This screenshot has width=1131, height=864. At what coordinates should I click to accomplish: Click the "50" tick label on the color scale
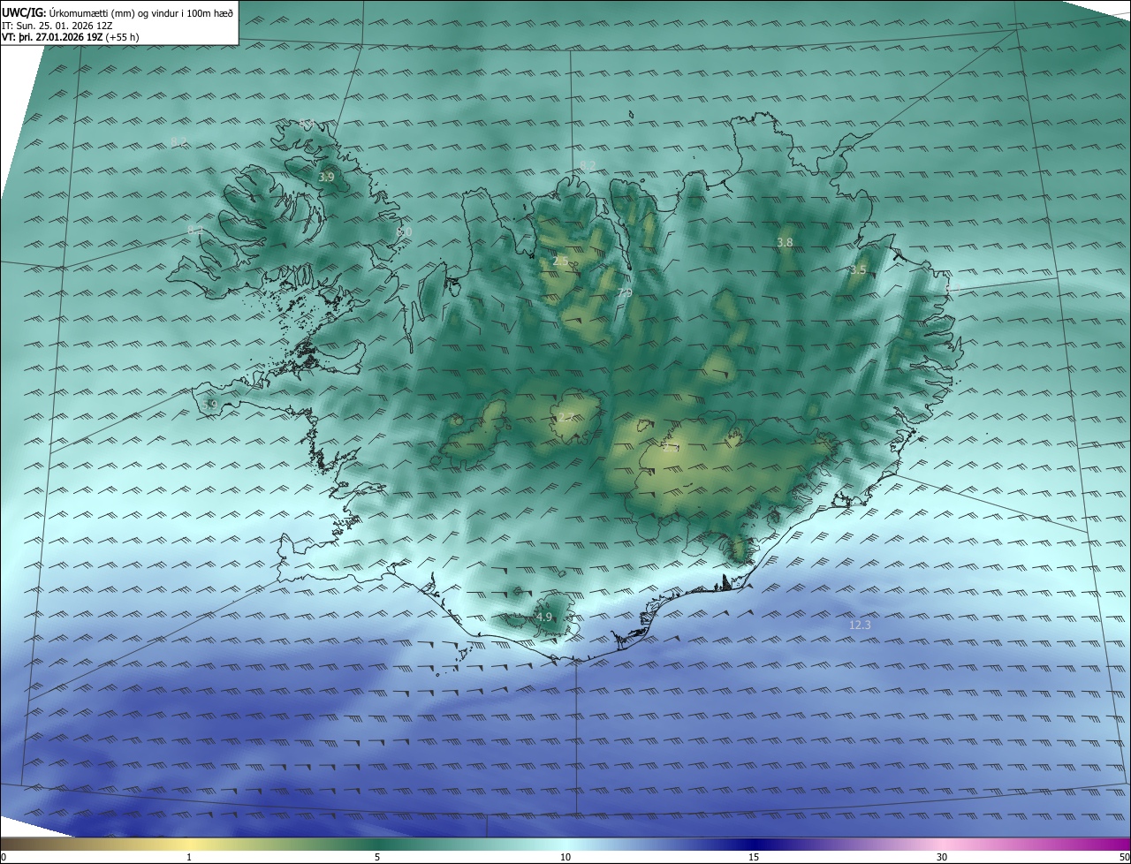coord(1124,858)
